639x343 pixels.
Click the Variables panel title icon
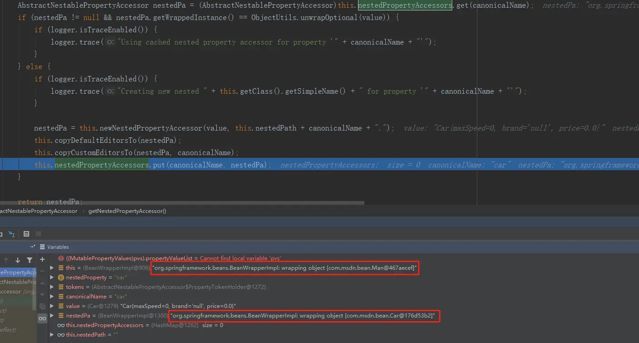(42, 247)
